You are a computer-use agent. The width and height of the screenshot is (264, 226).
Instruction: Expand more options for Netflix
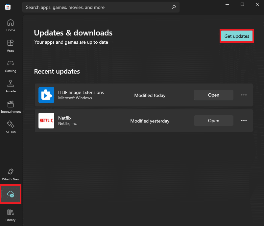point(244,121)
